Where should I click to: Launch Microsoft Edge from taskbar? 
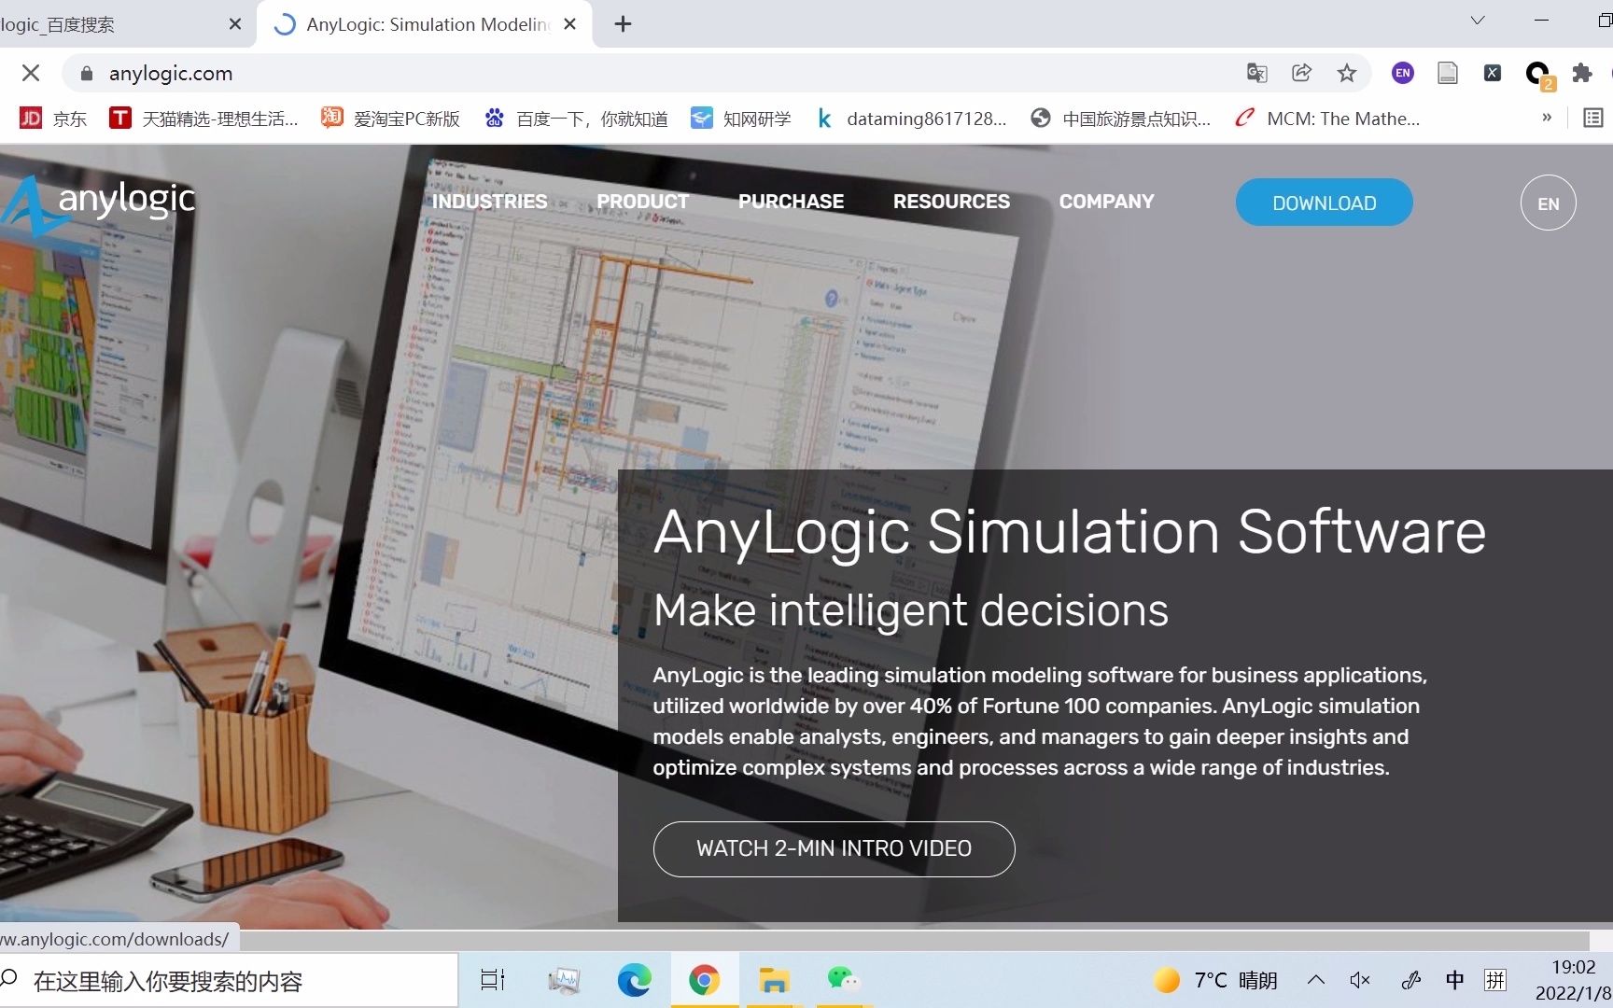[x=634, y=980]
